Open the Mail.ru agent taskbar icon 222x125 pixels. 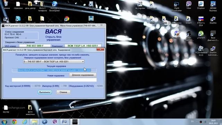click(x=45, y=122)
